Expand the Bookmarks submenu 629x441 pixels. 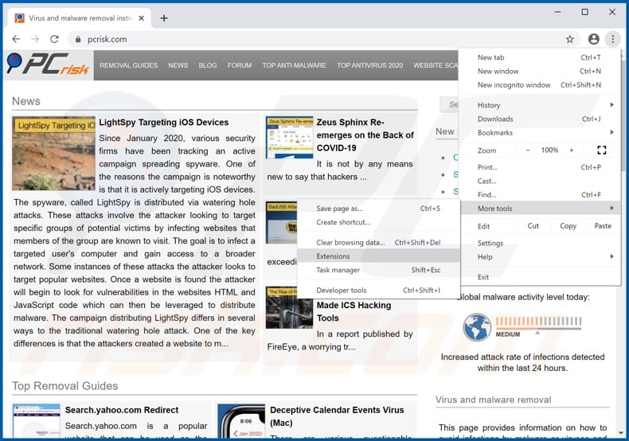click(x=540, y=133)
